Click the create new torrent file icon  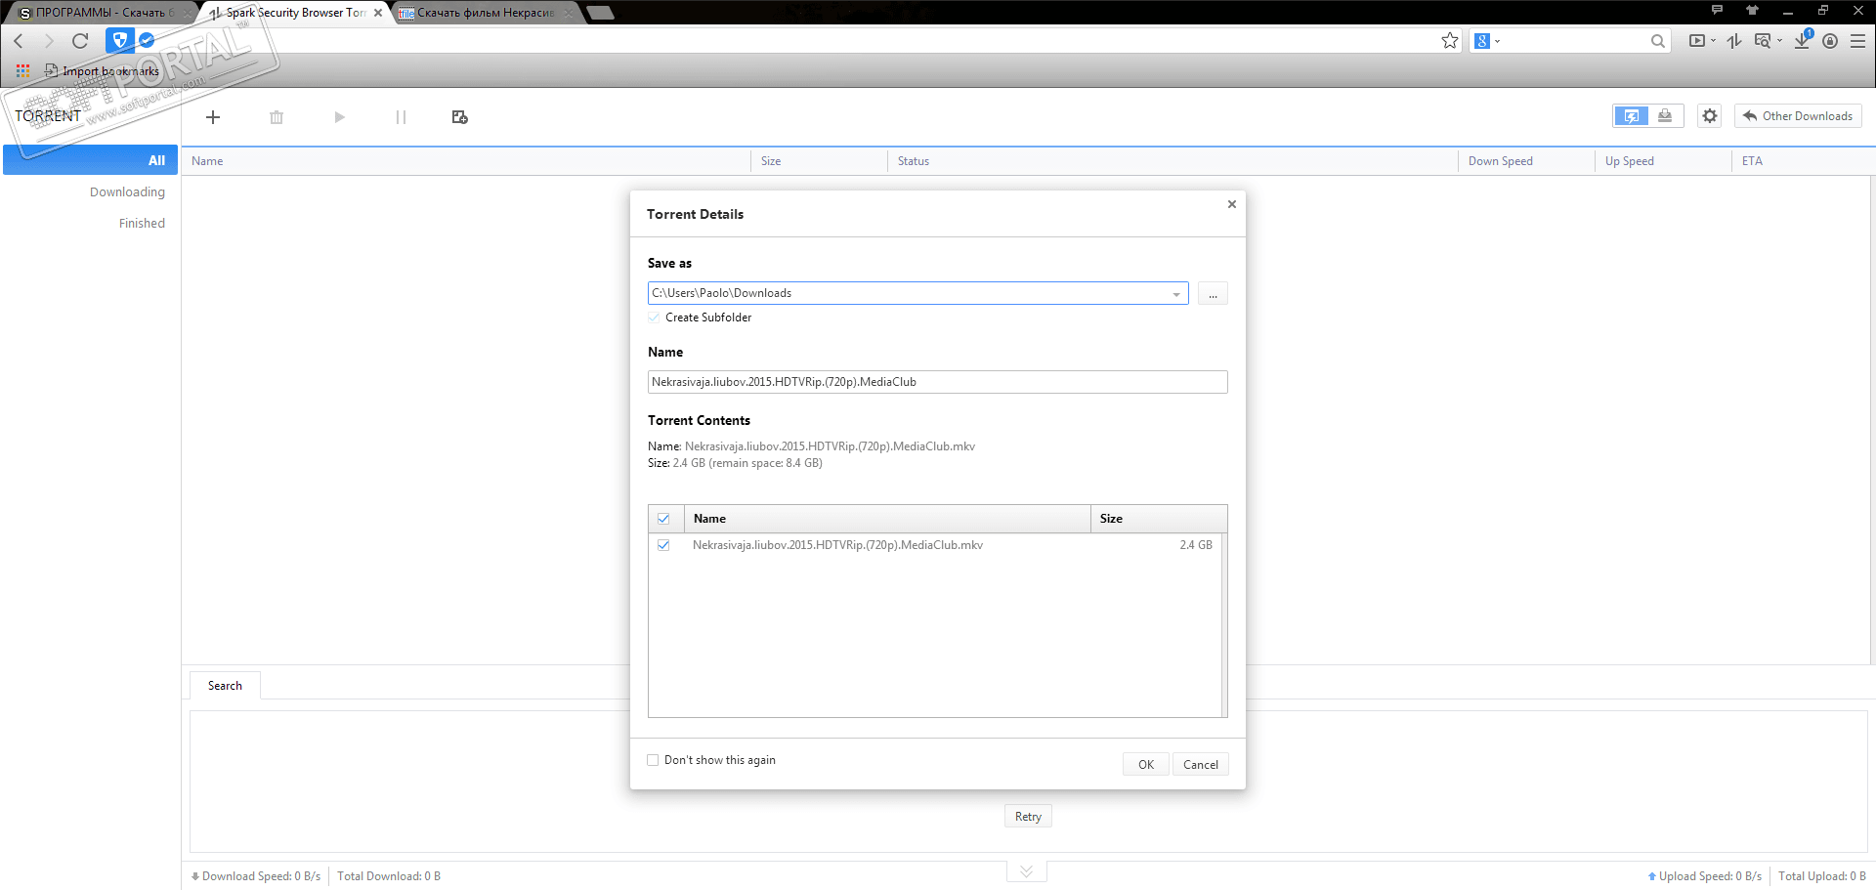pos(460,117)
